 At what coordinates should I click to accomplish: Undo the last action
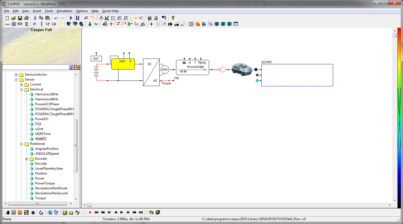tap(56, 18)
